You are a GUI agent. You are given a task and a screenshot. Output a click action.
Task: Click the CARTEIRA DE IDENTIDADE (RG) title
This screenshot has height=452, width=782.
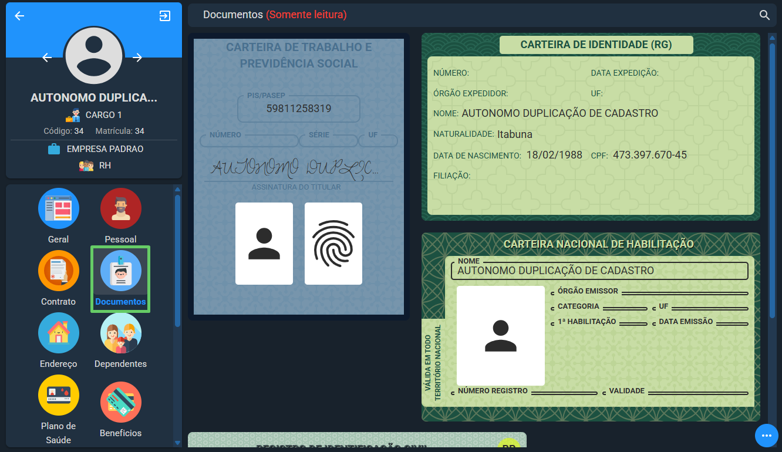pyautogui.click(x=596, y=45)
